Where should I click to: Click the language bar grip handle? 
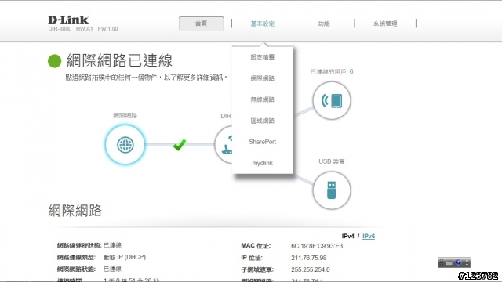tap(442, 262)
